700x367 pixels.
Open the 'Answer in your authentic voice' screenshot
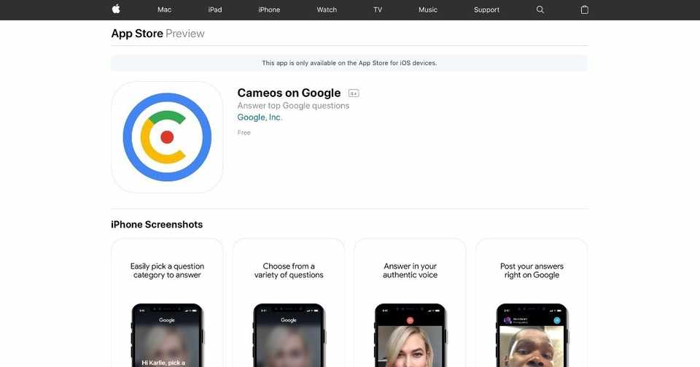tap(411, 303)
